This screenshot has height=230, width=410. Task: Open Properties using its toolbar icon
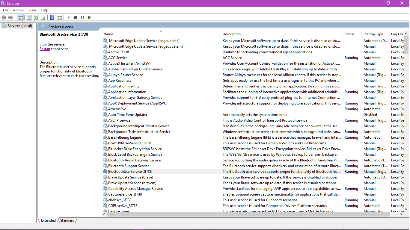click(29, 17)
